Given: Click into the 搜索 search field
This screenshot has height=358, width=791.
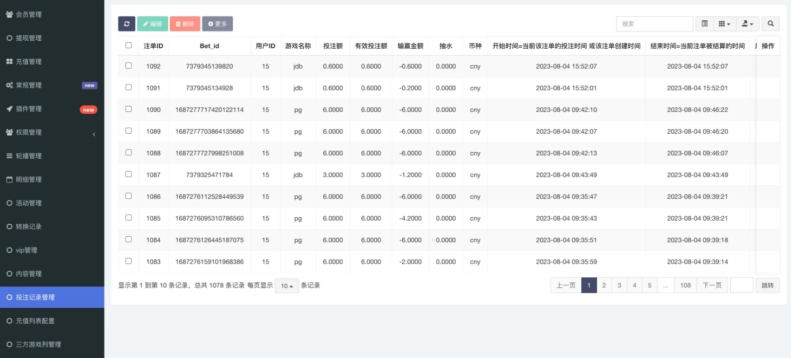Looking at the screenshot, I should pyautogui.click(x=654, y=24).
